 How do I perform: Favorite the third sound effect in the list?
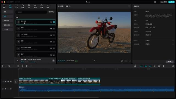click(51, 35)
